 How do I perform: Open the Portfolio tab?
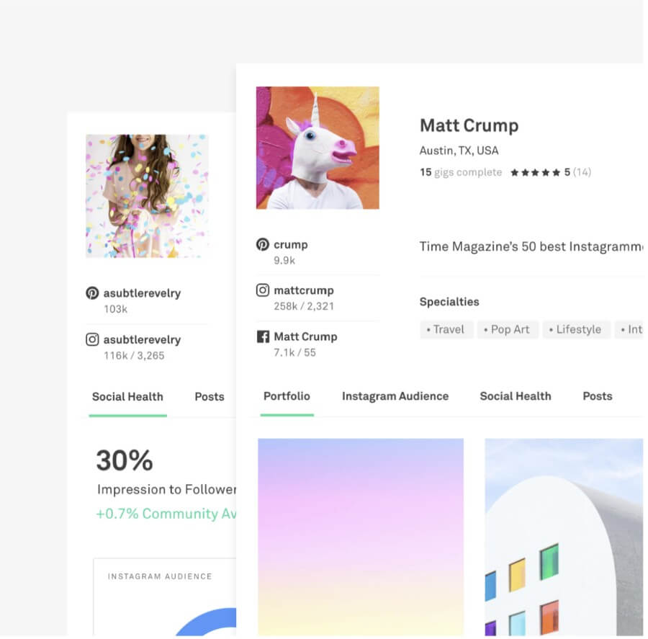point(287,396)
